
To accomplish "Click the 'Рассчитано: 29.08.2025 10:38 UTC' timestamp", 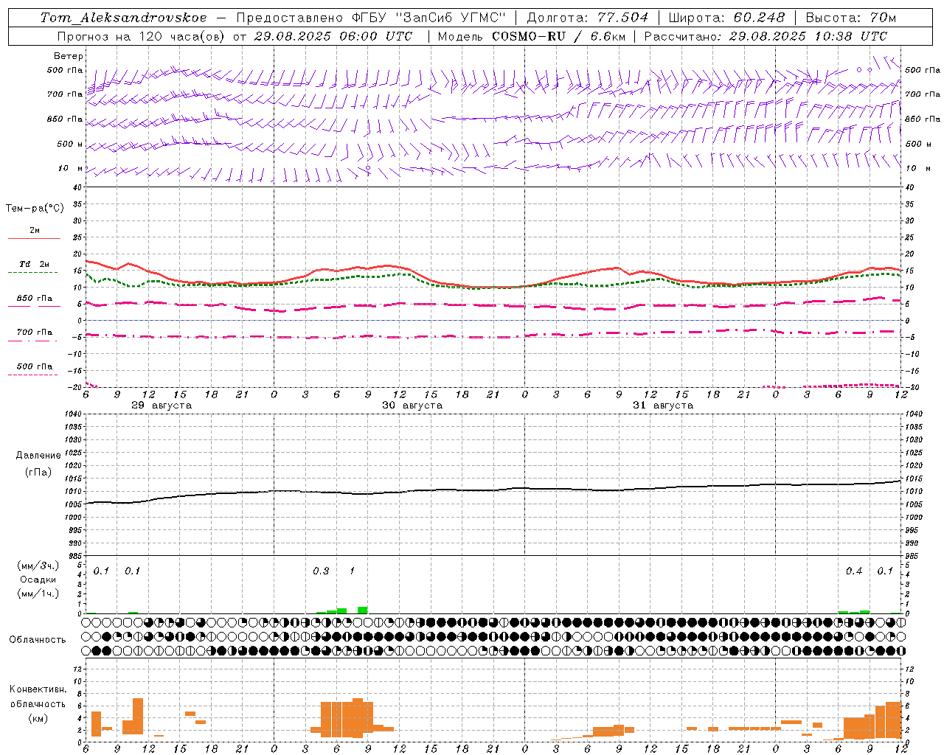I will coord(766,36).
